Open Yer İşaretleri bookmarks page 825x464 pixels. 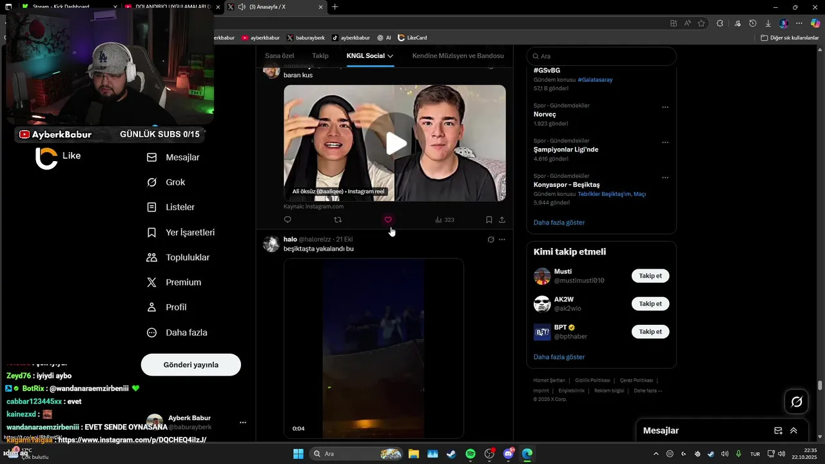(181, 233)
